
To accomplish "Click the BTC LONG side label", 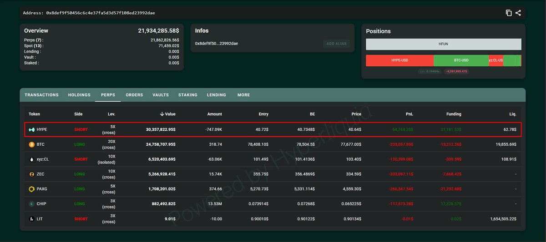I will (x=80, y=144).
